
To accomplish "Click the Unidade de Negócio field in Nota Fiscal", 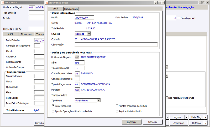I will click(32, 7).
